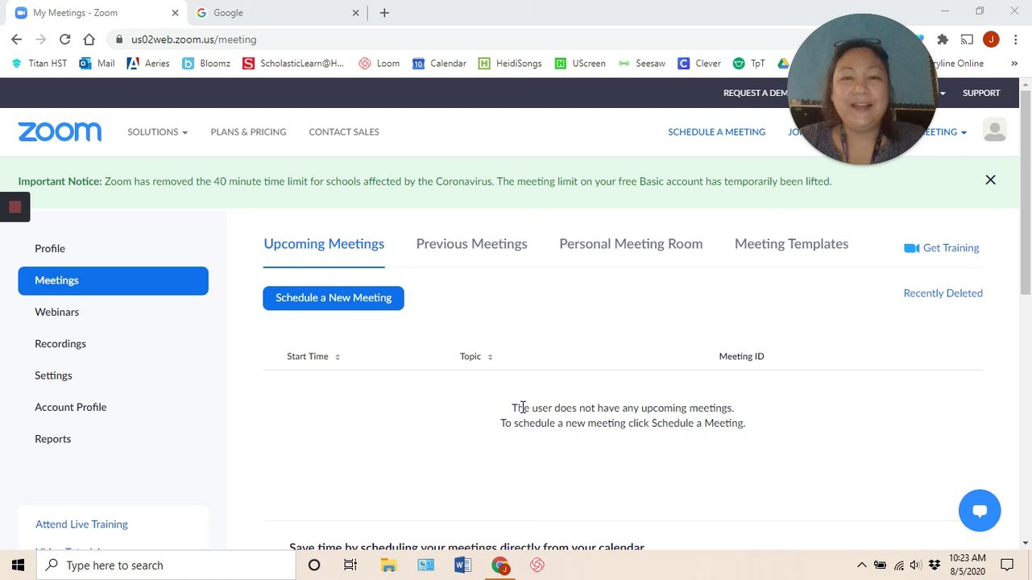
Task: Open Loom app on taskbar
Action: click(537, 565)
